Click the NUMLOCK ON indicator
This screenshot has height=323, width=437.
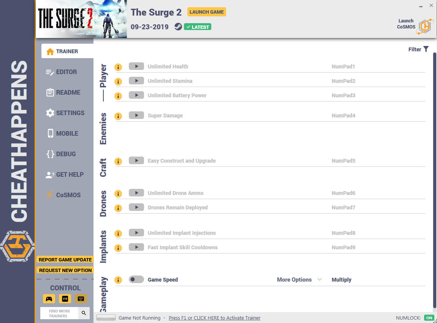(x=429, y=318)
